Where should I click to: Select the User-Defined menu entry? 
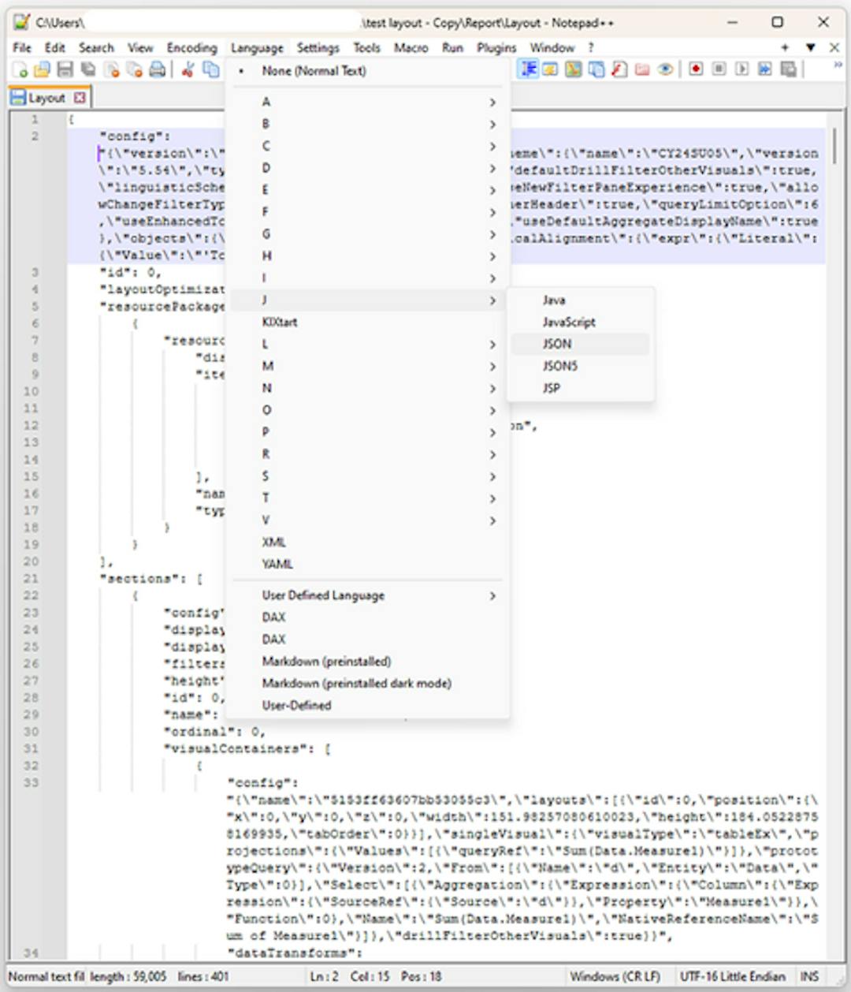[367, 706]
